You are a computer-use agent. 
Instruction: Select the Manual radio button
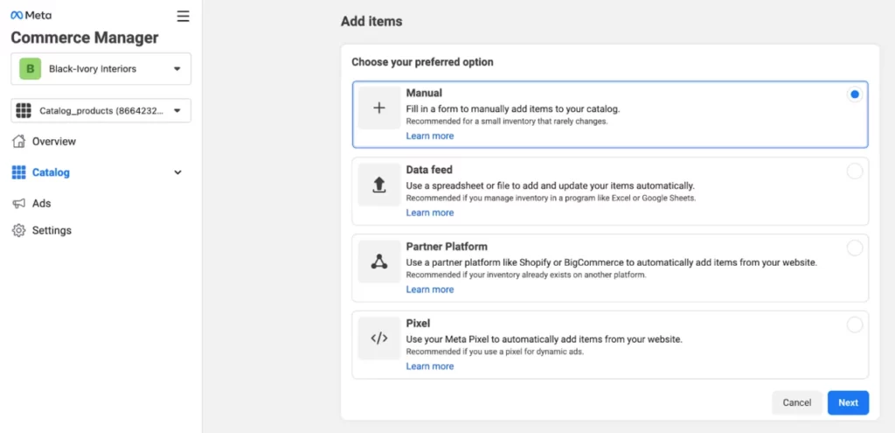(855, 94)
